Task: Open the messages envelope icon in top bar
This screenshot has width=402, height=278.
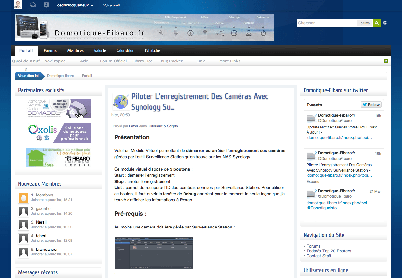Action: coord(33,5)
